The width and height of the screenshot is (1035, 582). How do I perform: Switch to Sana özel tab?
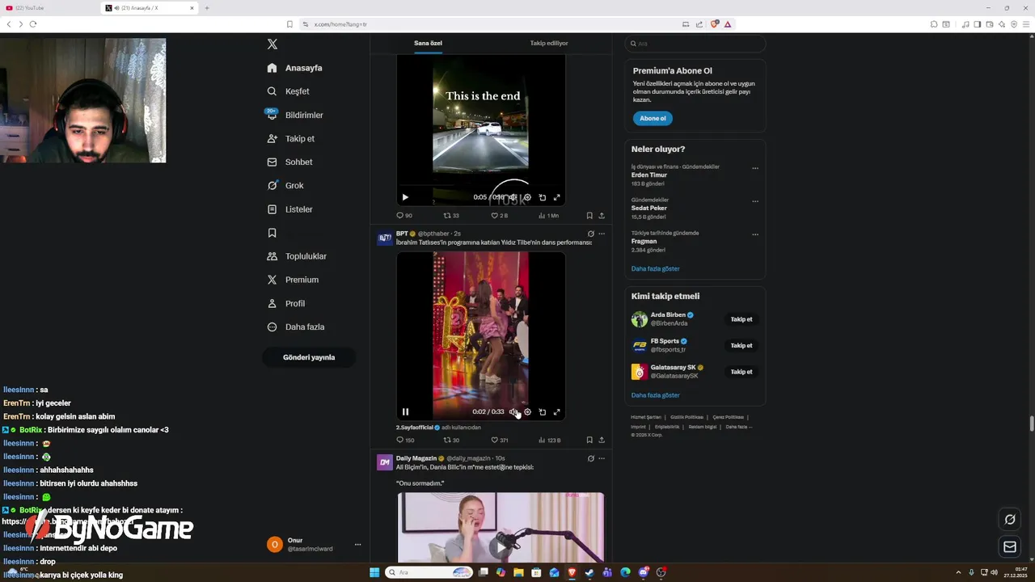click(x=428, y=43)
